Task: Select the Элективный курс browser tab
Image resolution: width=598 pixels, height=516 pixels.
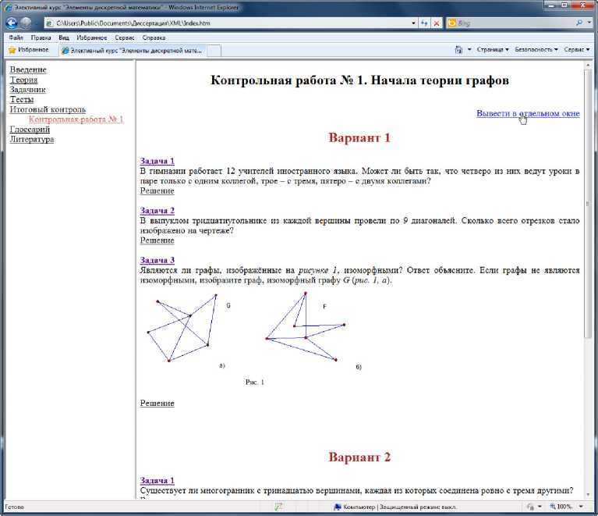Action: point(133,51)
